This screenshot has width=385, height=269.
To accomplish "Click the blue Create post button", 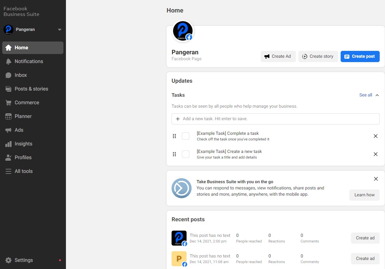I will coord(360,56).
